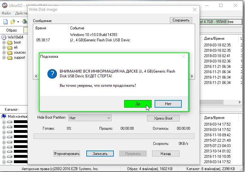
Task: Maximize the UltraISO main window
Action: pos(221,5)
